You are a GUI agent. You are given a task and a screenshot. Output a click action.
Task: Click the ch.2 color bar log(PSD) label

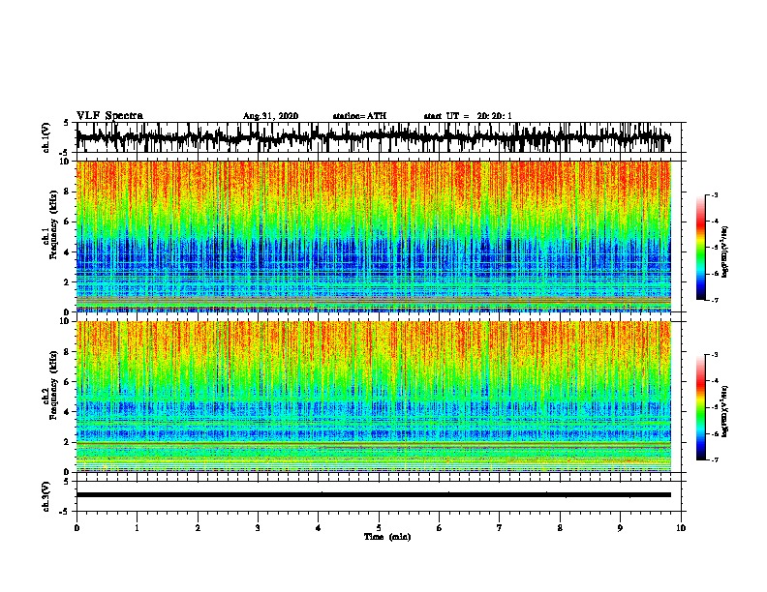coord(725,411)
